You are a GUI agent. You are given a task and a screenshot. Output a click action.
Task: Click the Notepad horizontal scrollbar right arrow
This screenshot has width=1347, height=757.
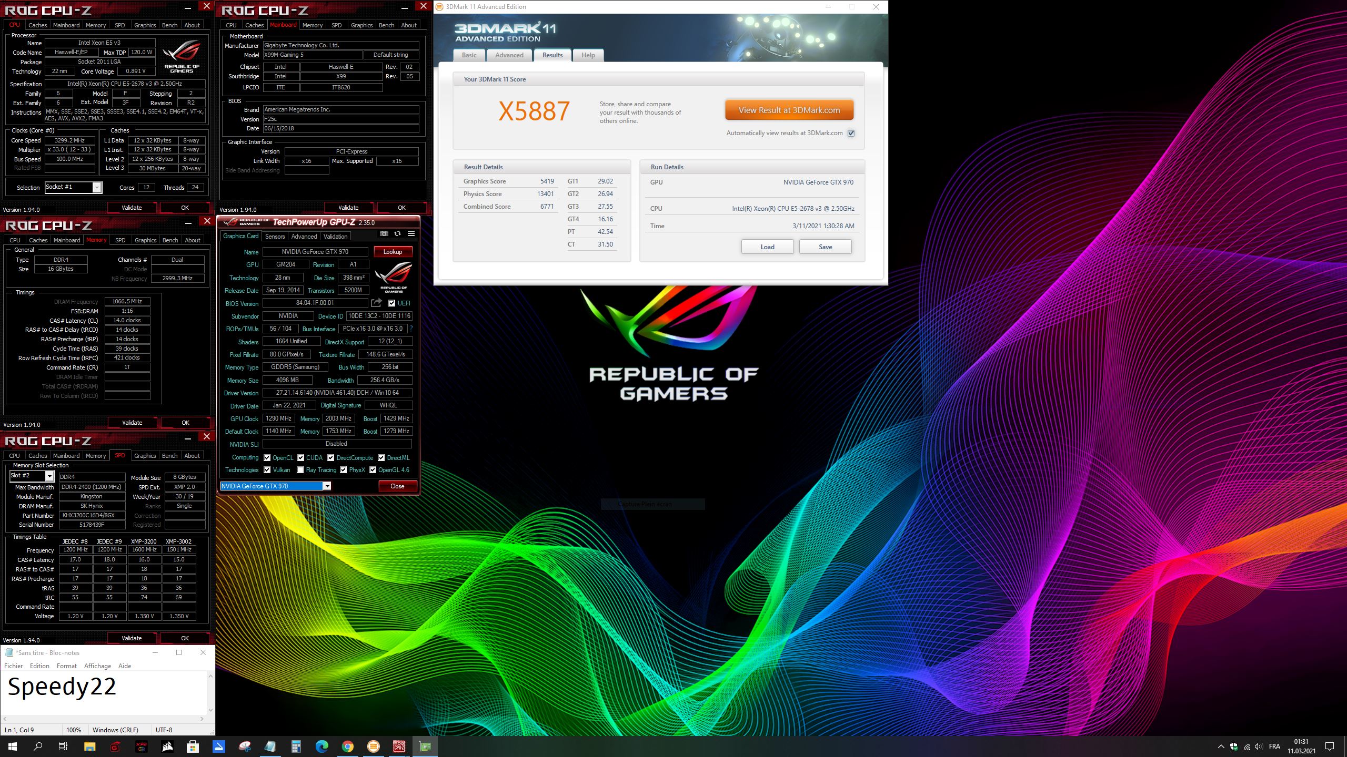(x=203, y=719)
